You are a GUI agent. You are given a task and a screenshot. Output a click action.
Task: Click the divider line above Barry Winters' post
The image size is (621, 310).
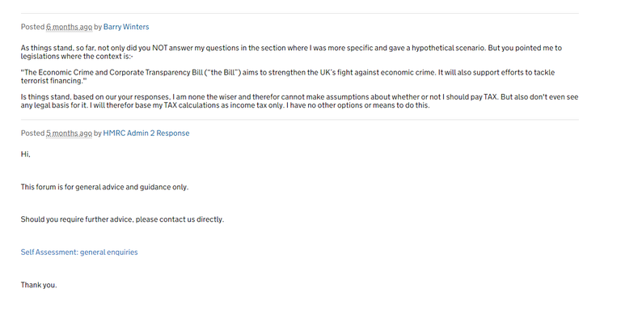click(300, 14)
